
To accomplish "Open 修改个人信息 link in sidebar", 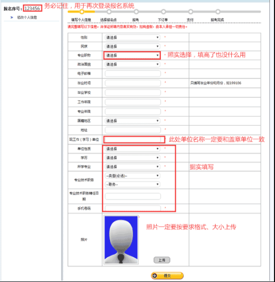I will click(x=27, y=17).
